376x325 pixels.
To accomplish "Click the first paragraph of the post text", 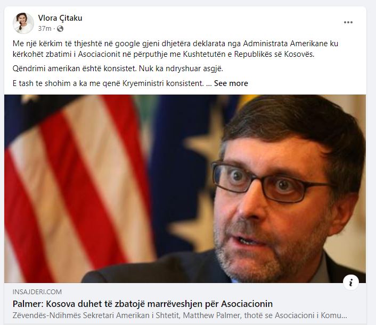I will [x=175, y=49].
